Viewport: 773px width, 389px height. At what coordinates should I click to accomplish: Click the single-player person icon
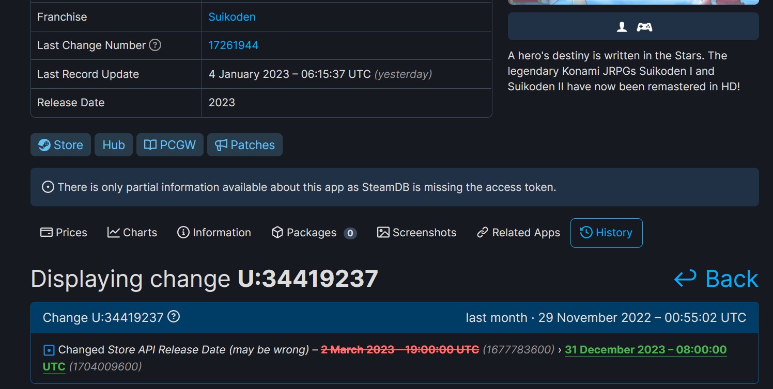pyautogui.click(x=622, y=27)
